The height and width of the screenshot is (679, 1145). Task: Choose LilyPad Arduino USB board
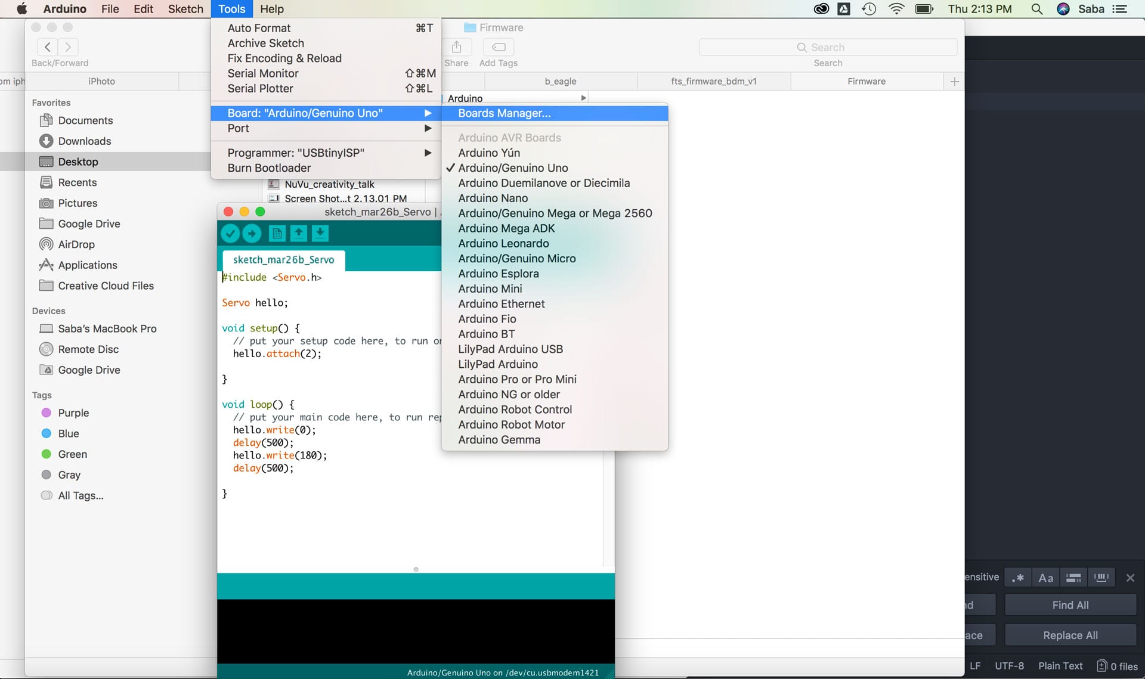[555, 349]
